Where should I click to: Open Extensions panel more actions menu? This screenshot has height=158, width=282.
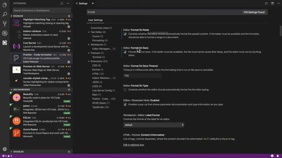[x=68, y=3]
